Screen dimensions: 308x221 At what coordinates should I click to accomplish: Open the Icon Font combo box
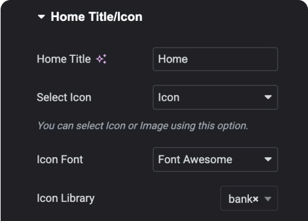215,160
